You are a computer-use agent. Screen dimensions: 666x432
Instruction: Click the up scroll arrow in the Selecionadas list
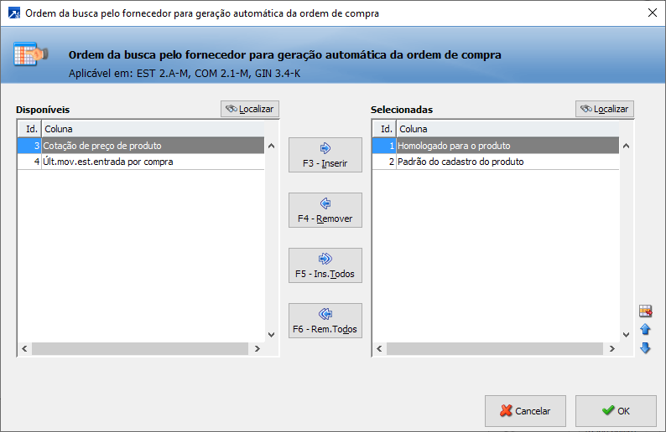tap(626, 146)
